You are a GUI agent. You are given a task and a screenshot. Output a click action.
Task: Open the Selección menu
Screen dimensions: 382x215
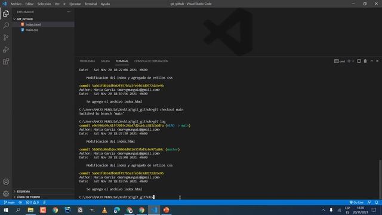tap(44, 4)
